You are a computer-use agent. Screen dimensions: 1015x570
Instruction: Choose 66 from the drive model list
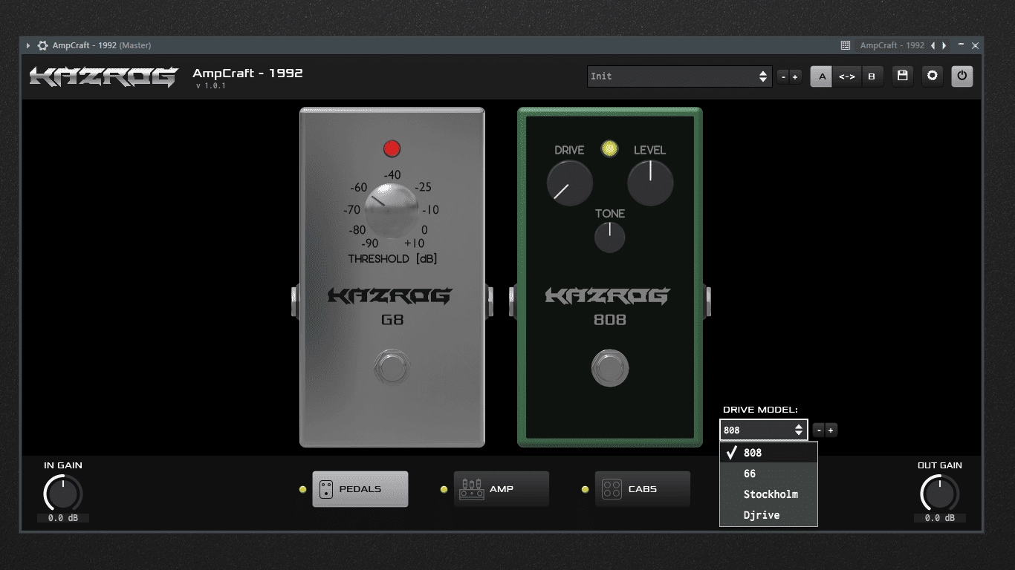pyautogui.click(x=768, y=474)
